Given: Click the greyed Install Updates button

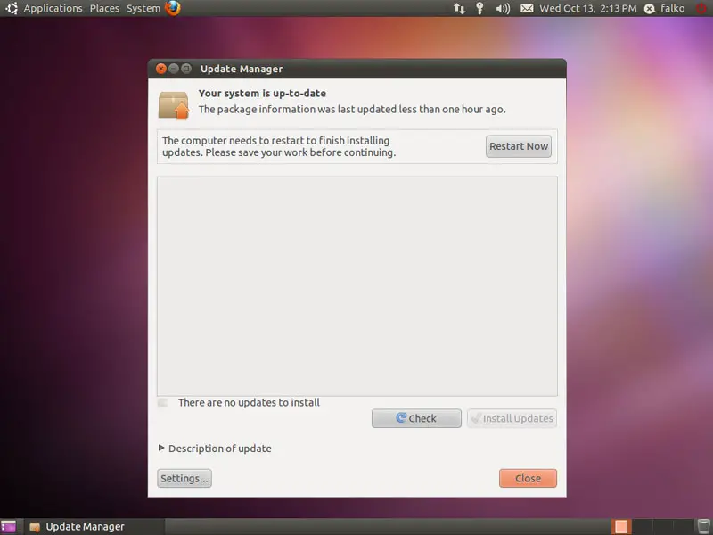Looking at the screenshot, I should pos(512,418).
